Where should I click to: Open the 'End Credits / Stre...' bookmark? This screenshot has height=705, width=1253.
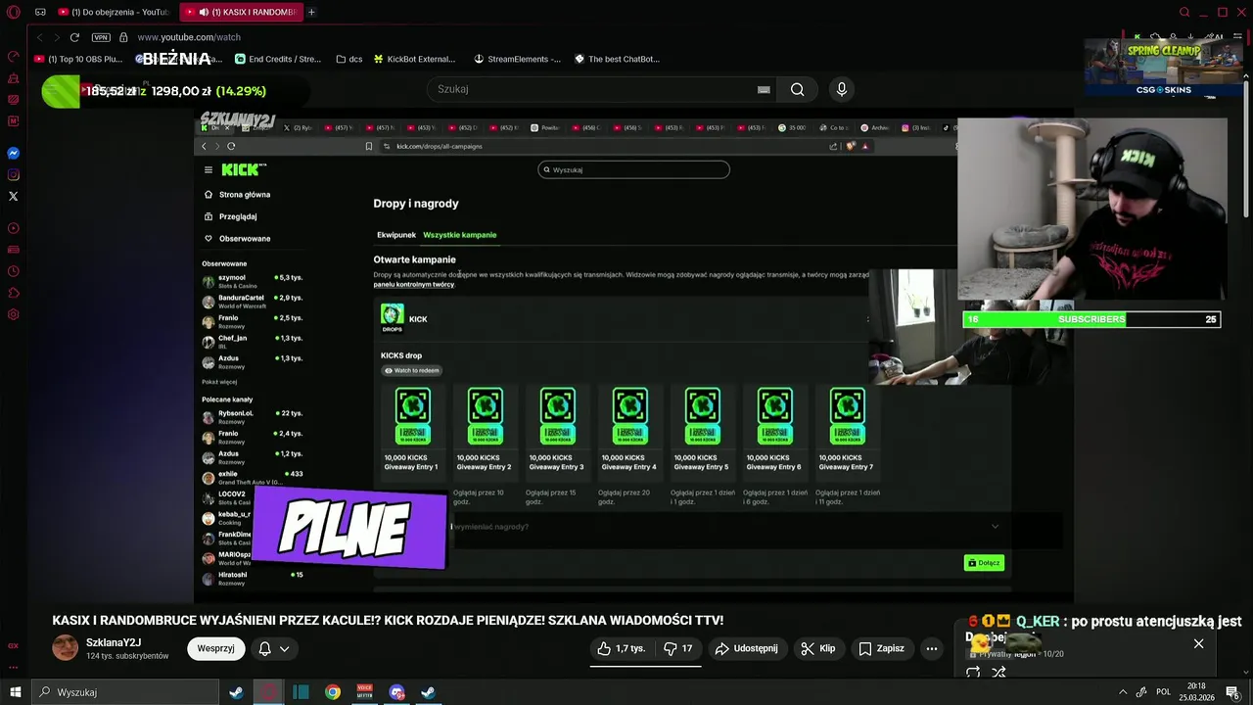point(278,59)
